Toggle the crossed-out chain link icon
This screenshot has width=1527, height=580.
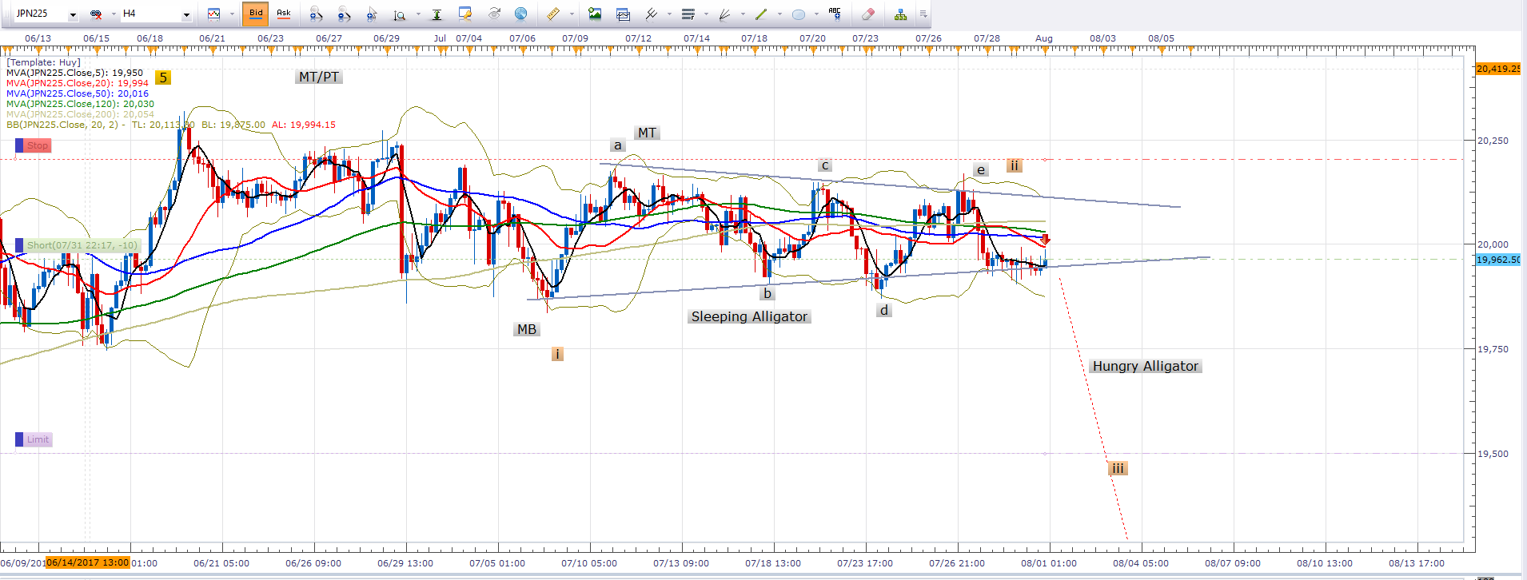tap(96, 14)
